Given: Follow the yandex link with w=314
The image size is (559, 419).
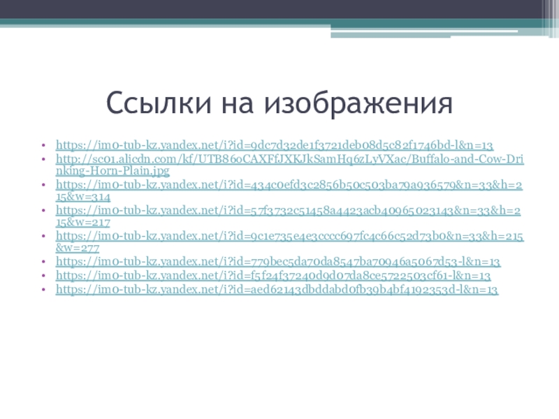Looking at the screenshot, I should coord(289,191).
